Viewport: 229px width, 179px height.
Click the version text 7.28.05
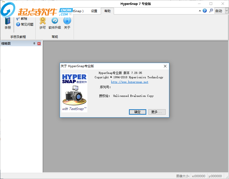coord(136,73)
